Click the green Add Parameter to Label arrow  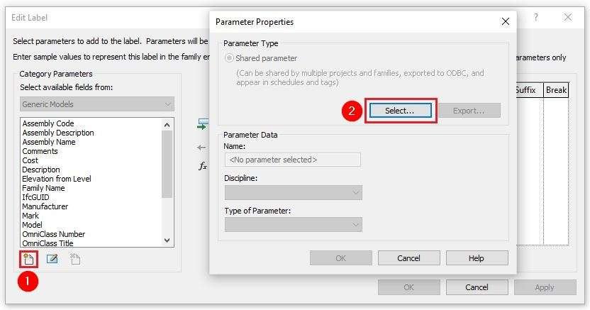pyautogui.click(x=203, y=124)
